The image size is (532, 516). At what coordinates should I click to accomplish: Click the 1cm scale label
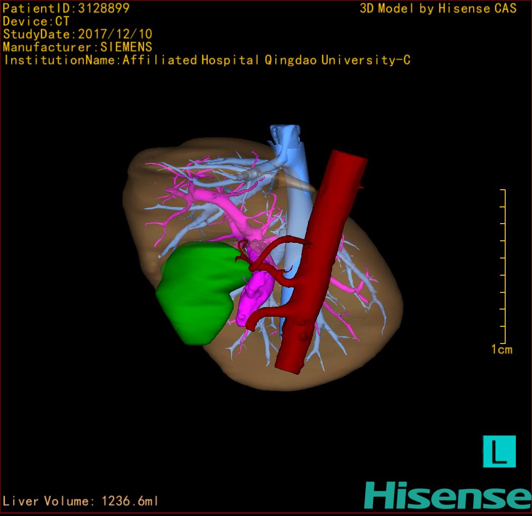point(502,350)
